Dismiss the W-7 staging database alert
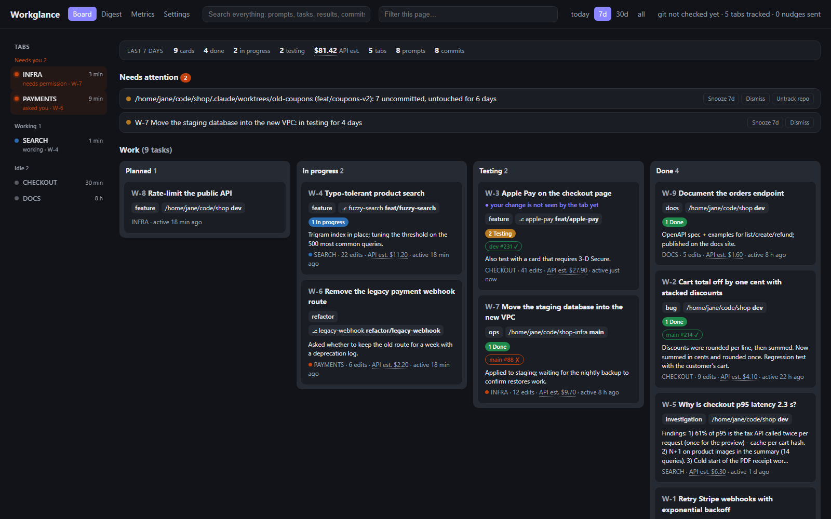Viewport: 831px width, 519px height. [799, 122]
